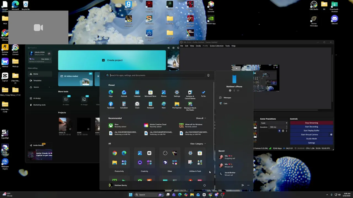
Task: Open more options dots in phone panel
Action: click(248, 185)
